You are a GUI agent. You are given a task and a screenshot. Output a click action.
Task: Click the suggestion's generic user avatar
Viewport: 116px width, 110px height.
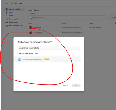click(x=19, y=60)
